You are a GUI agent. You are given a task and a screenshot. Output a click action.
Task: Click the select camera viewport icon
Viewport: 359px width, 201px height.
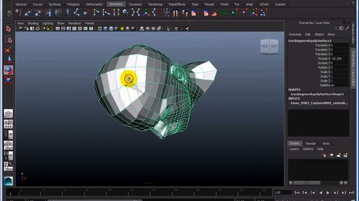[x=21, y=28]
